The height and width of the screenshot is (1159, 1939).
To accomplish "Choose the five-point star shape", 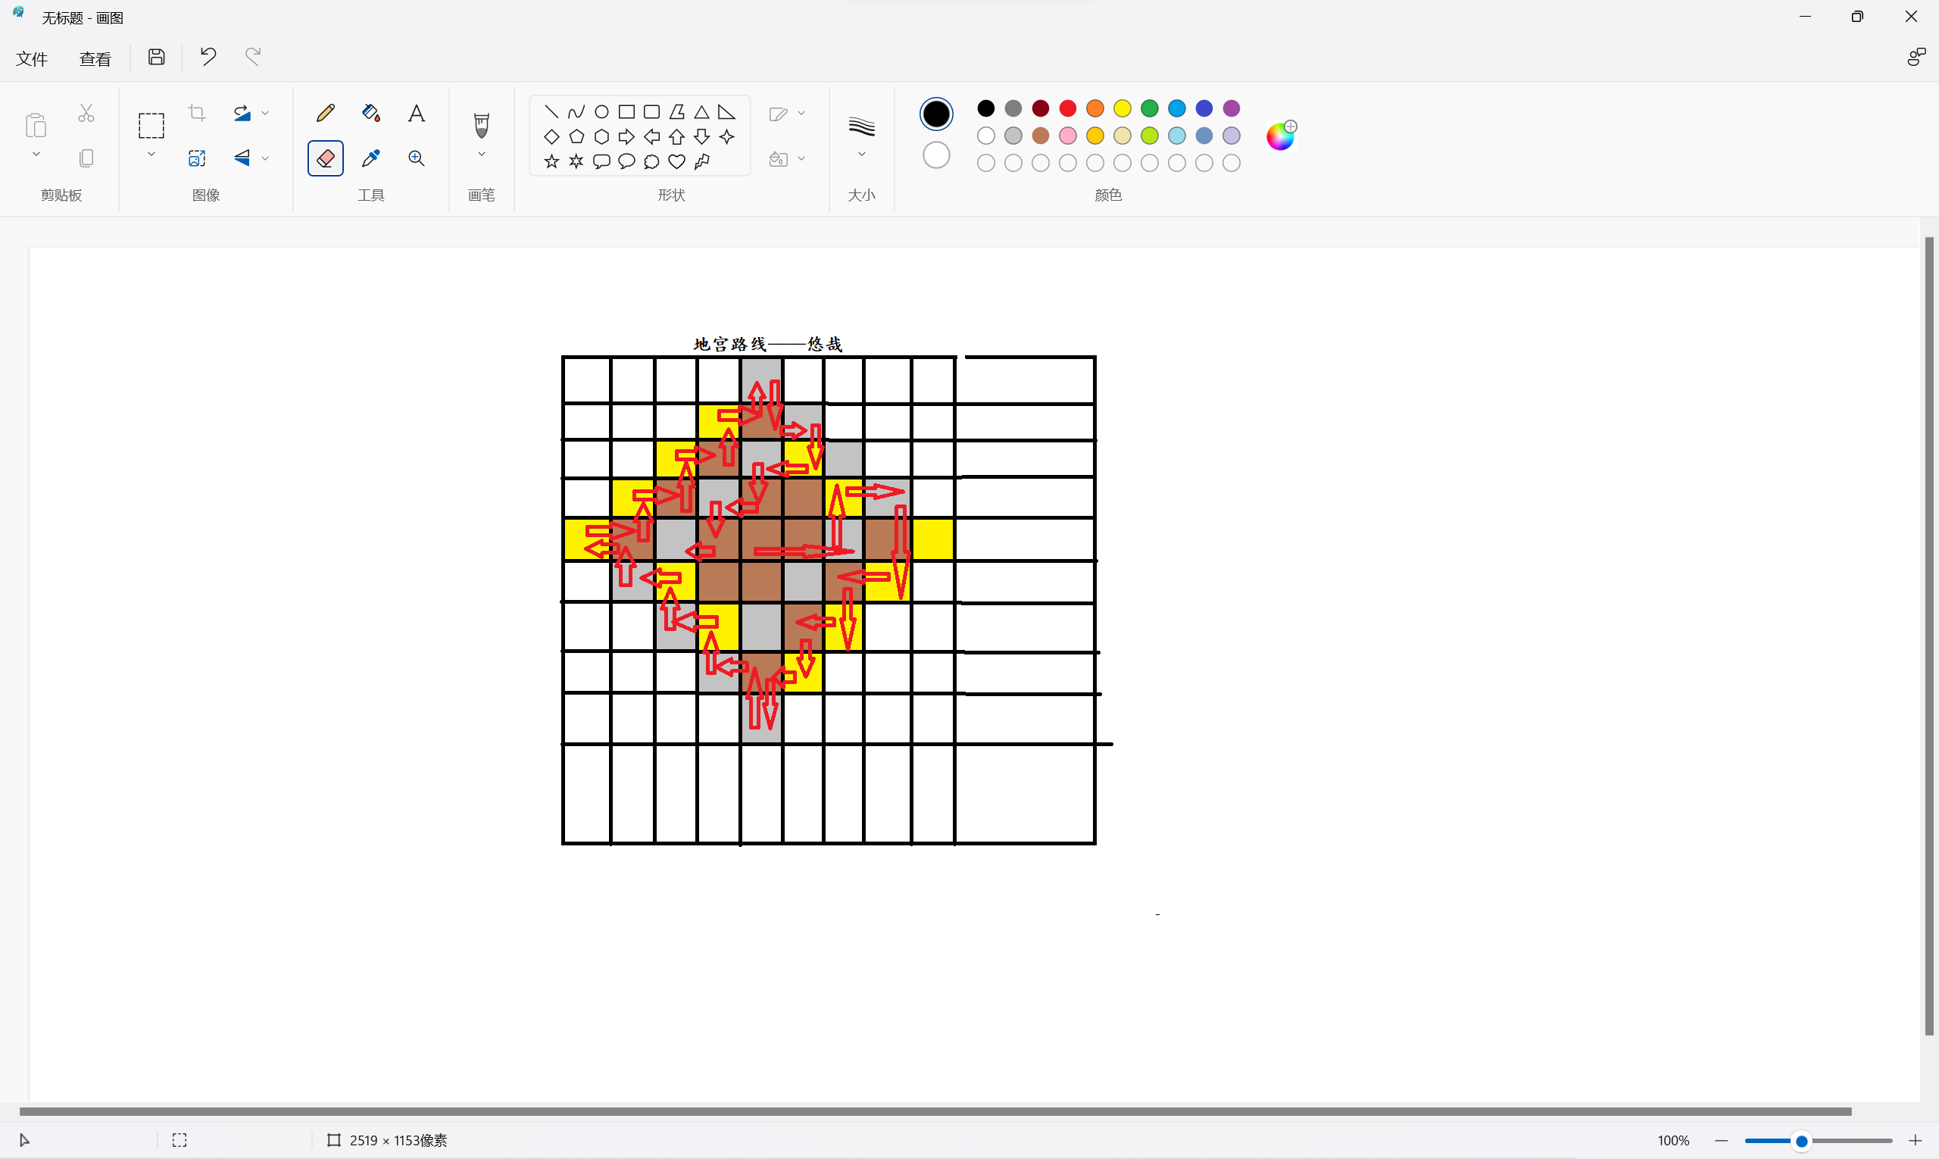I will pos(551,161).
